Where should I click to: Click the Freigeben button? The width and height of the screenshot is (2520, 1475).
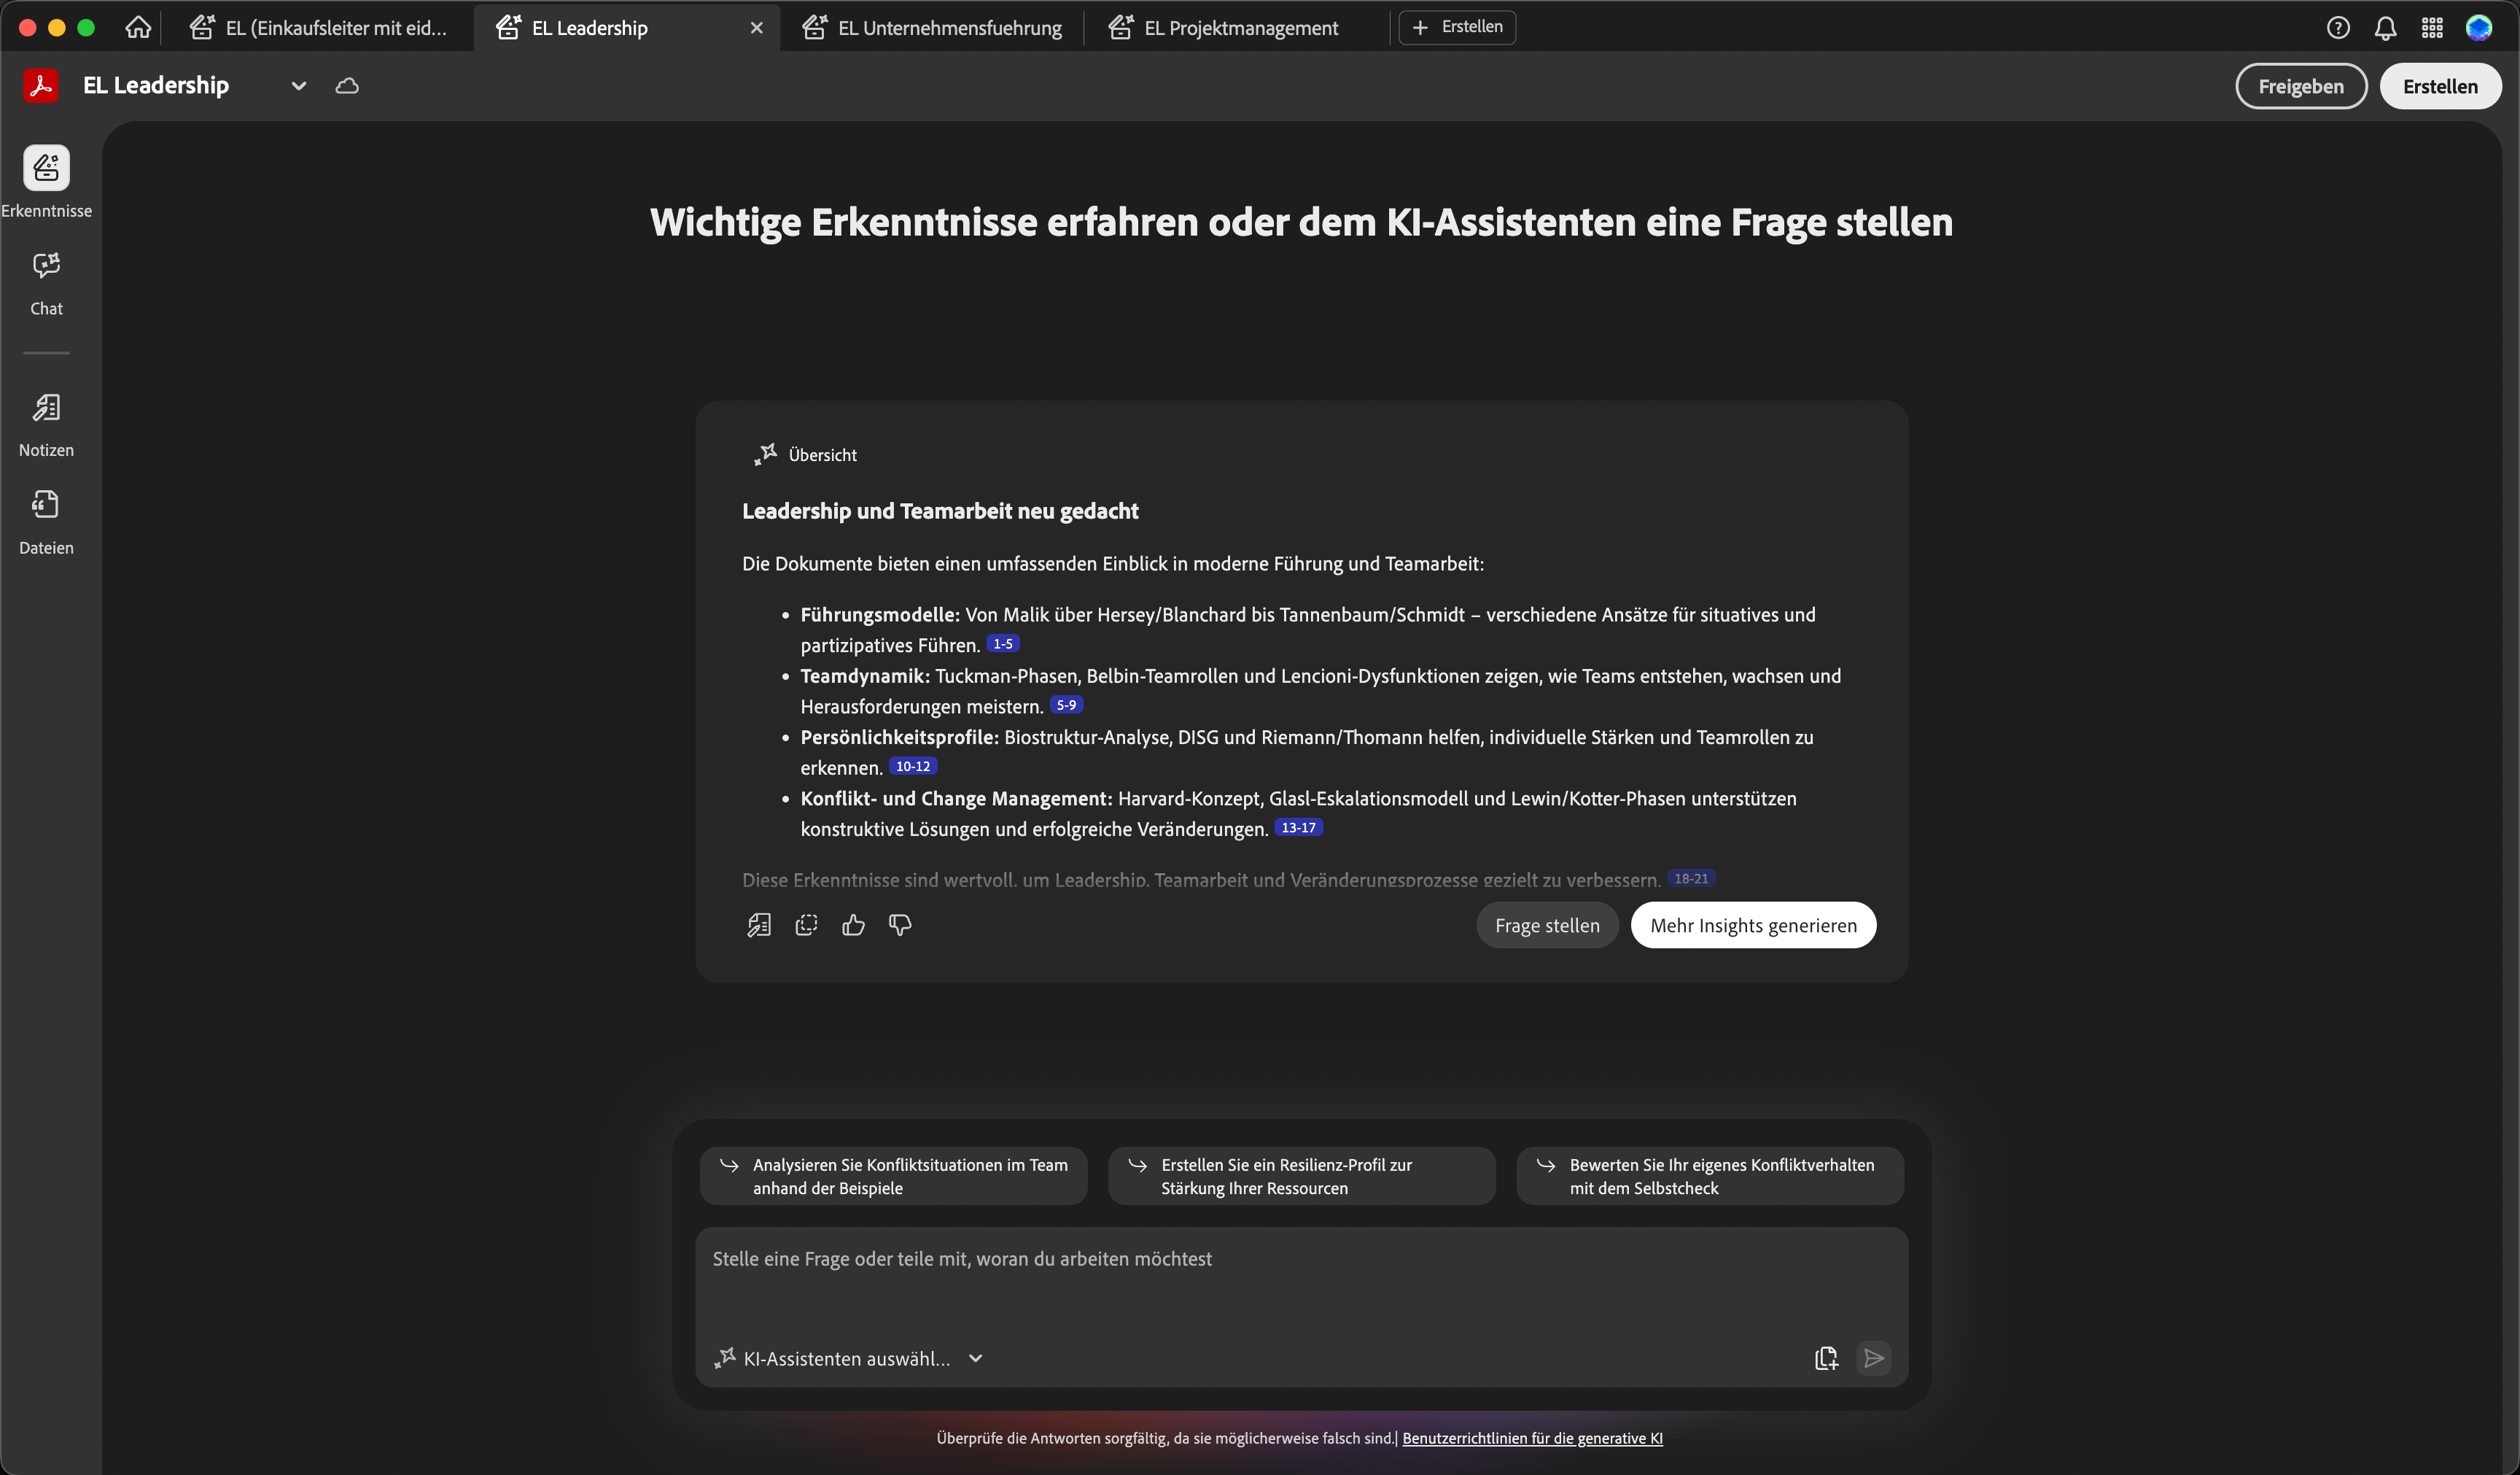[2300, 86]
